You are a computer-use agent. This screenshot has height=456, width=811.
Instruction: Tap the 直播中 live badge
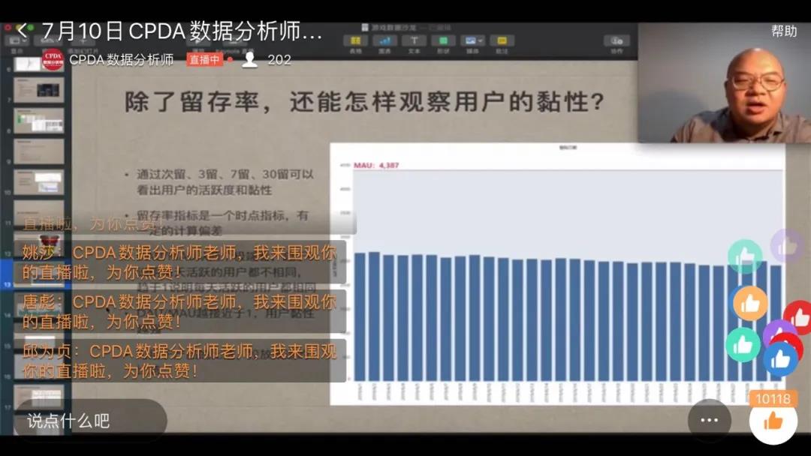click(x=204, y=59)
